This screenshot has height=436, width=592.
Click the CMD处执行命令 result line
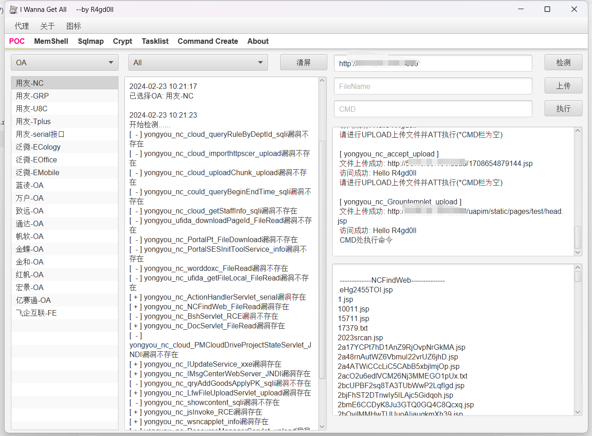point(366,240)
